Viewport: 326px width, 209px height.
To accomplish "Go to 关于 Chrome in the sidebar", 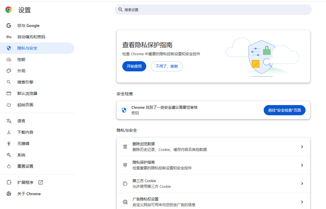I will coord(29,194).
